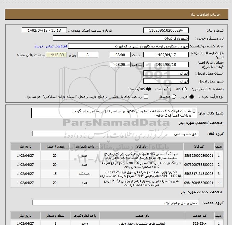Click the goods group field امور تاسیساتی
This screenshot has height=225, width=232.
(x=115, y=133)
